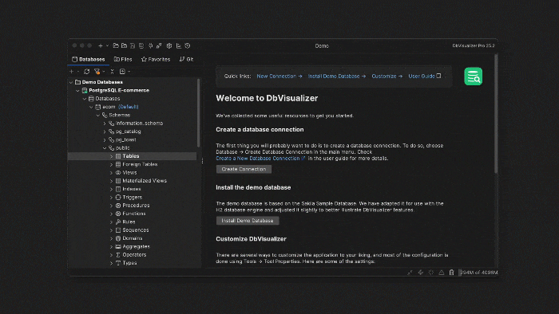Select Materialized Views in the tree
The width and height of the screenshot is (559, 314).
click(145, 181)
